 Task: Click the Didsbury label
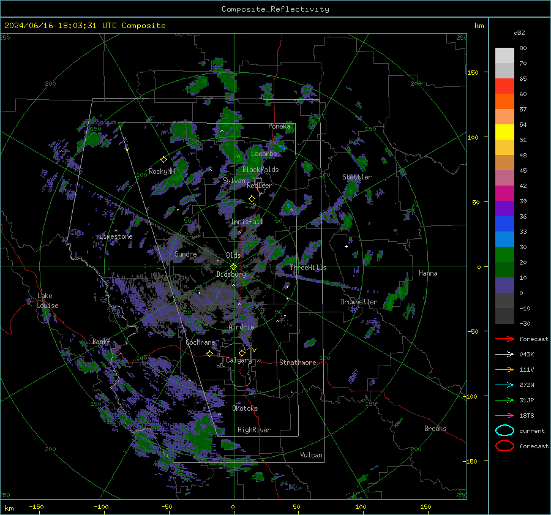point(231,274)
